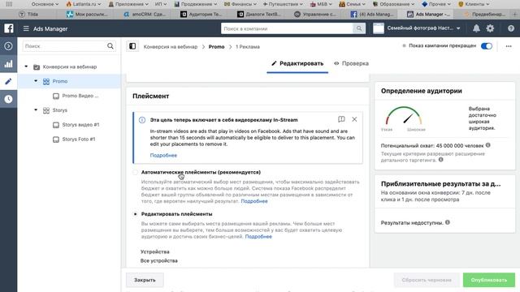Click the Закрыть button
The height and width of the screenshot is (292, 520).
tap(145, 280)
